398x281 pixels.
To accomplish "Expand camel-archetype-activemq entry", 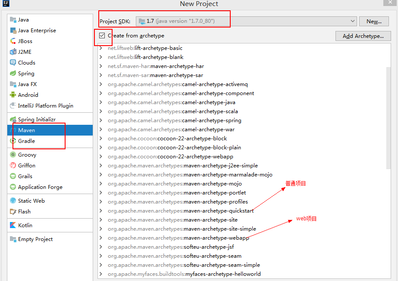I will [101, 84].
